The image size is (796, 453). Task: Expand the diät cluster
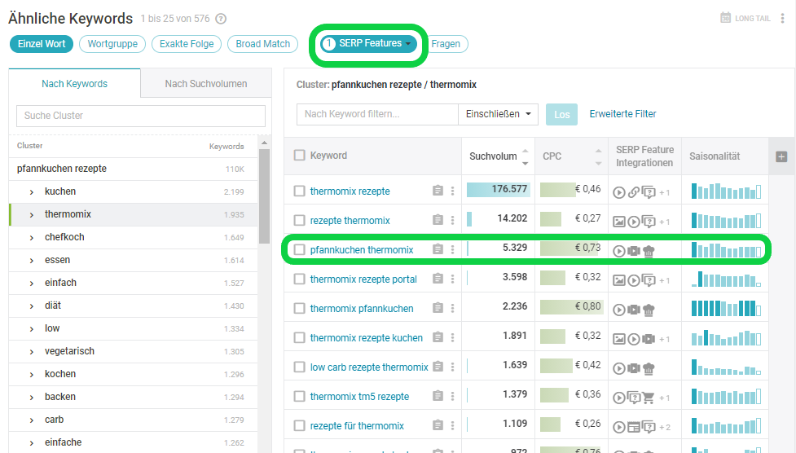tap(32, 306)
